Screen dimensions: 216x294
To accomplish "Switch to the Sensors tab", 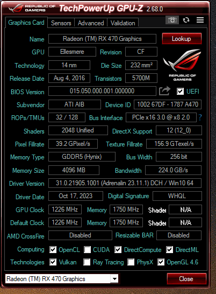I will coord(61,23).
